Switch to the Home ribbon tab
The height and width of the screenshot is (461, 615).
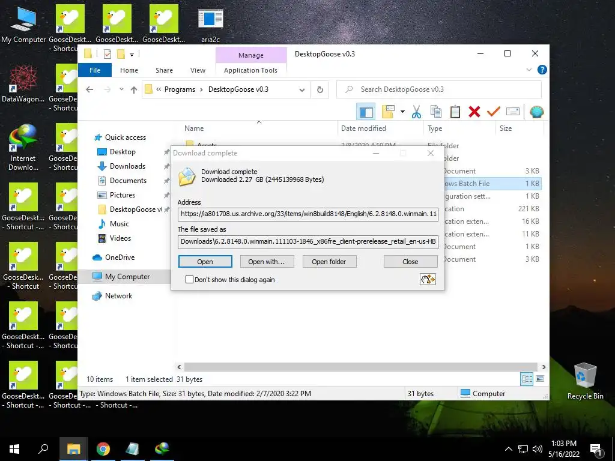(129, 70)
